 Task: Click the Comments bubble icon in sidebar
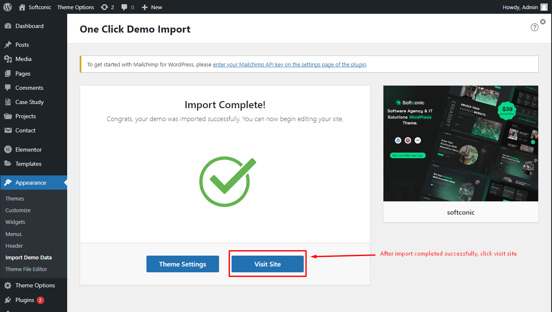coord(8,88)
